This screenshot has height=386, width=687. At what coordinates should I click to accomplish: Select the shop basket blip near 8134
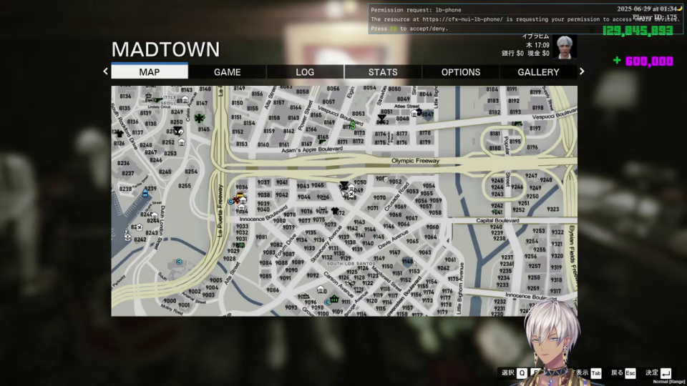(x=149, y=96)
